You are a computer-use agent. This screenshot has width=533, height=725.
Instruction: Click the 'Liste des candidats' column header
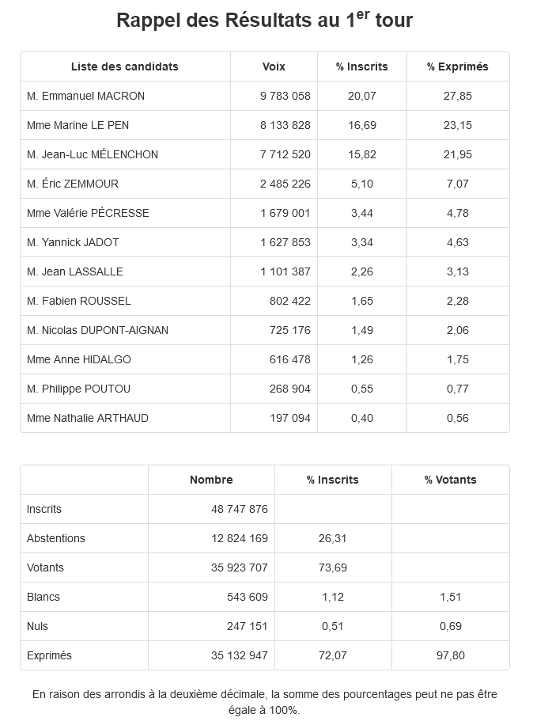[x=125, y=66]
